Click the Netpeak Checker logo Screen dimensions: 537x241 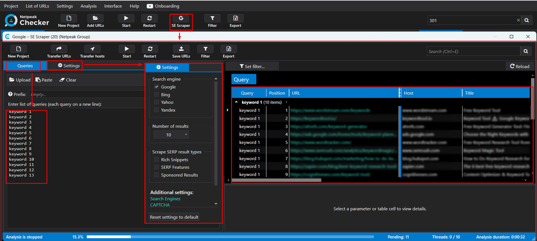click(x=27, y=20)
